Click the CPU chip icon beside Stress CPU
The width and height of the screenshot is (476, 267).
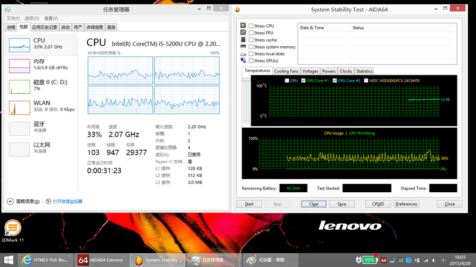click(x=243, y=26)
